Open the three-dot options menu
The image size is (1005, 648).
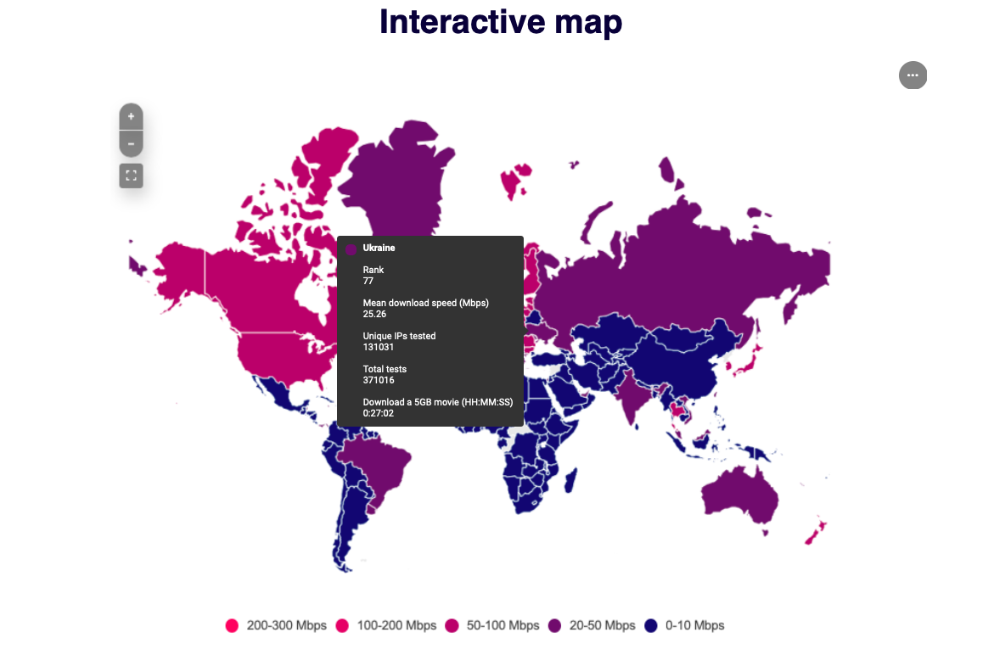[x=912, y=75]
